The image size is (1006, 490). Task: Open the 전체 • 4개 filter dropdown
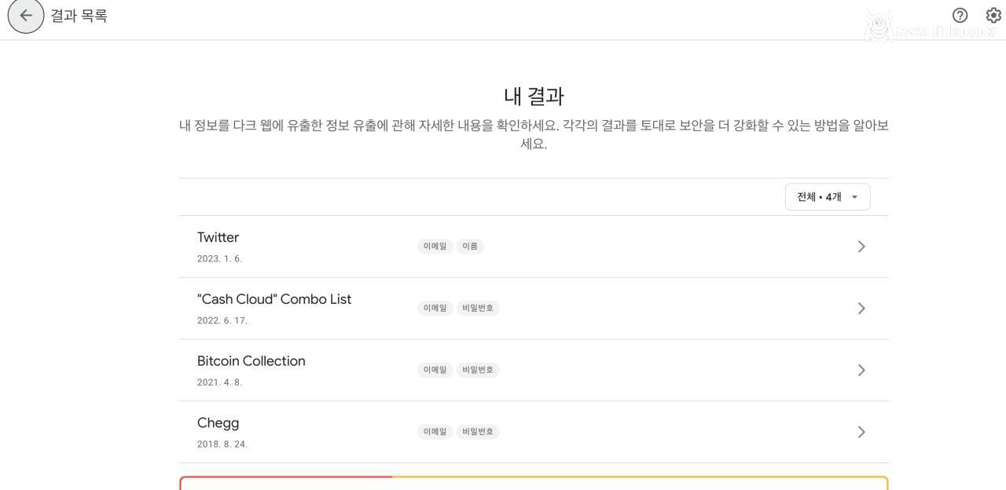pyautogui.click(x=827, y=197)
